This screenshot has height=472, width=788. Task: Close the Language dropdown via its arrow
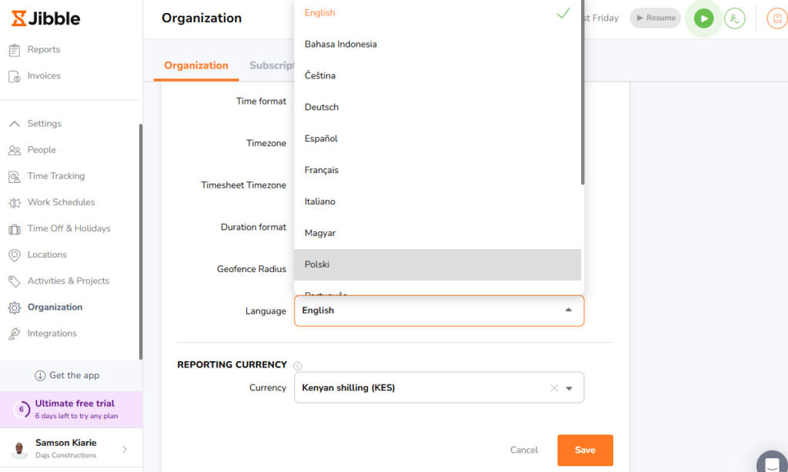[x=569, y=311]
